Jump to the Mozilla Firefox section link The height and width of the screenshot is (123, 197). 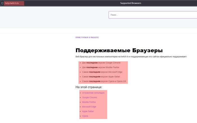coord(89,102)
